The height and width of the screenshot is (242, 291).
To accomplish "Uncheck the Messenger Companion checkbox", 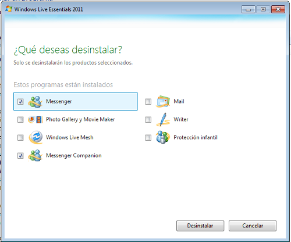I will pos(20,156).
